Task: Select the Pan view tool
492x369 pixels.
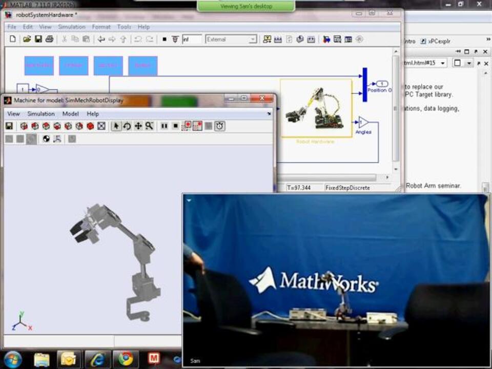Action: click(138, 126)
